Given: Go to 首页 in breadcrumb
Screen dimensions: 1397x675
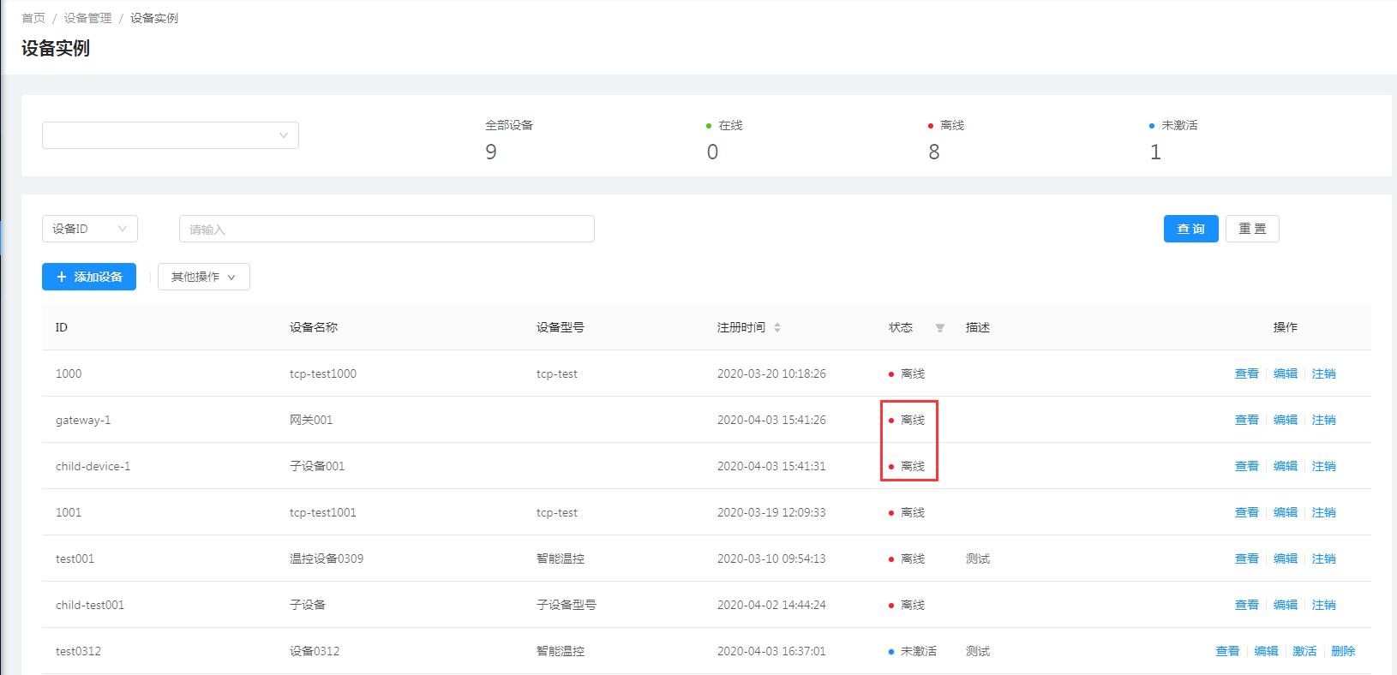Looking at the screenshot, I should 33,18.
